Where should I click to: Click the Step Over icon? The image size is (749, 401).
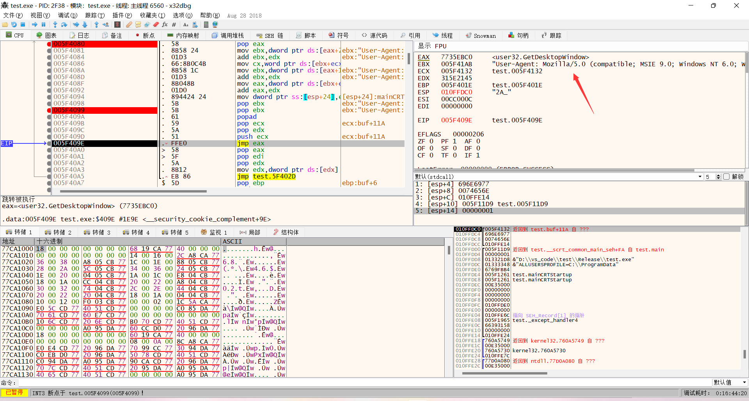64,25
